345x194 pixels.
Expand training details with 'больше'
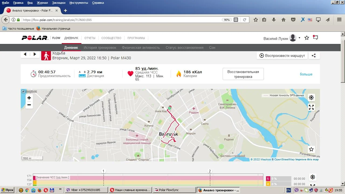click(x=306, y=74)
